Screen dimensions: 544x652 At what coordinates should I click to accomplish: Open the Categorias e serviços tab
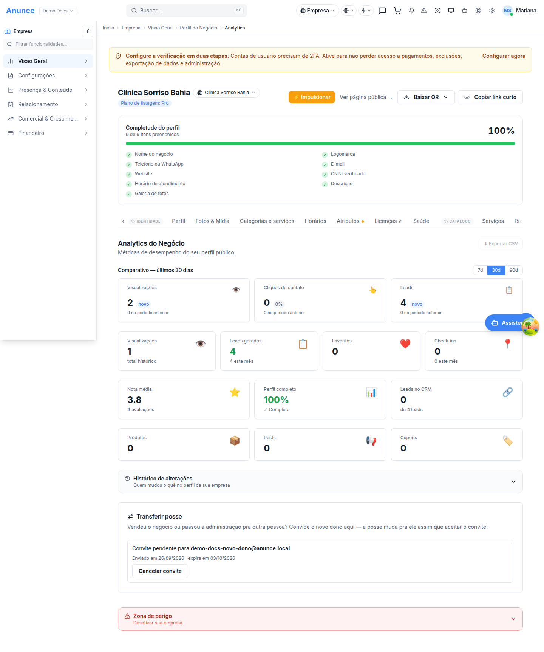coord(267,221)
